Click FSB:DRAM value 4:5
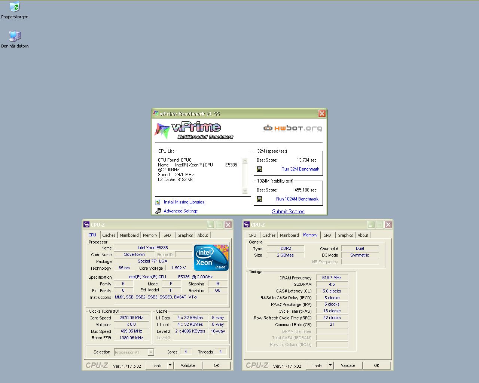The width and height of the screenshot is (479, 383). tap(332, 284)
